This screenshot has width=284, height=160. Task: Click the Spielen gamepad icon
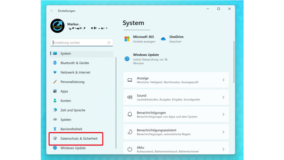pos(55,120)
